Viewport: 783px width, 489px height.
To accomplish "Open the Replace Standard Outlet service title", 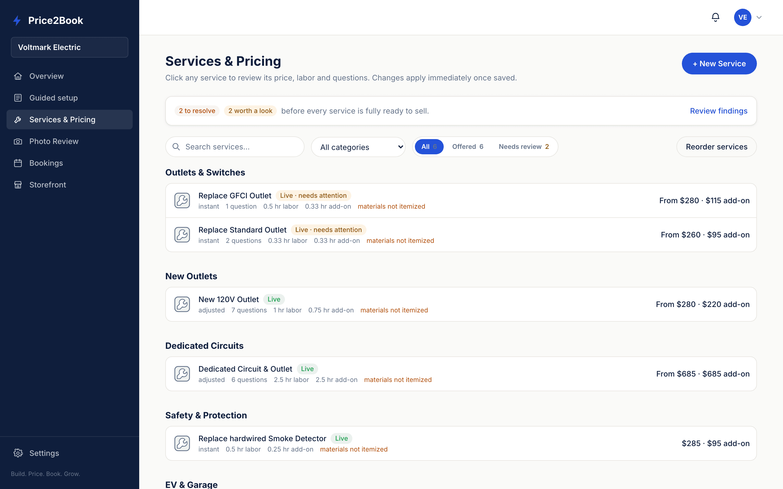I will coord(242,230).
